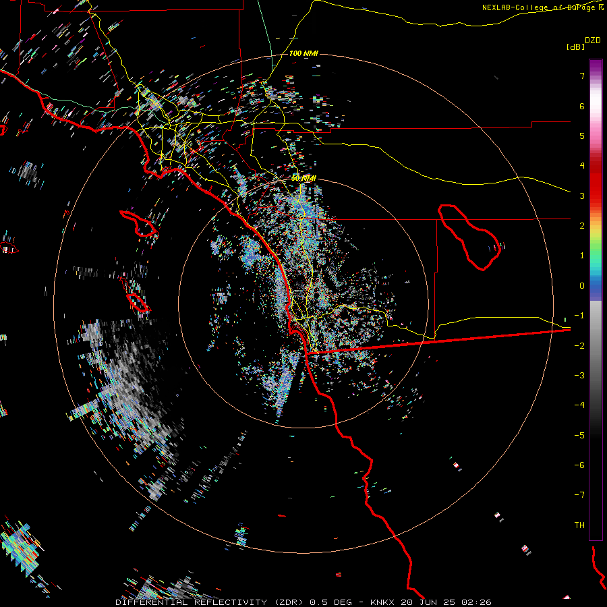Click the DZD label above the color scale

(x=593, y=40)
